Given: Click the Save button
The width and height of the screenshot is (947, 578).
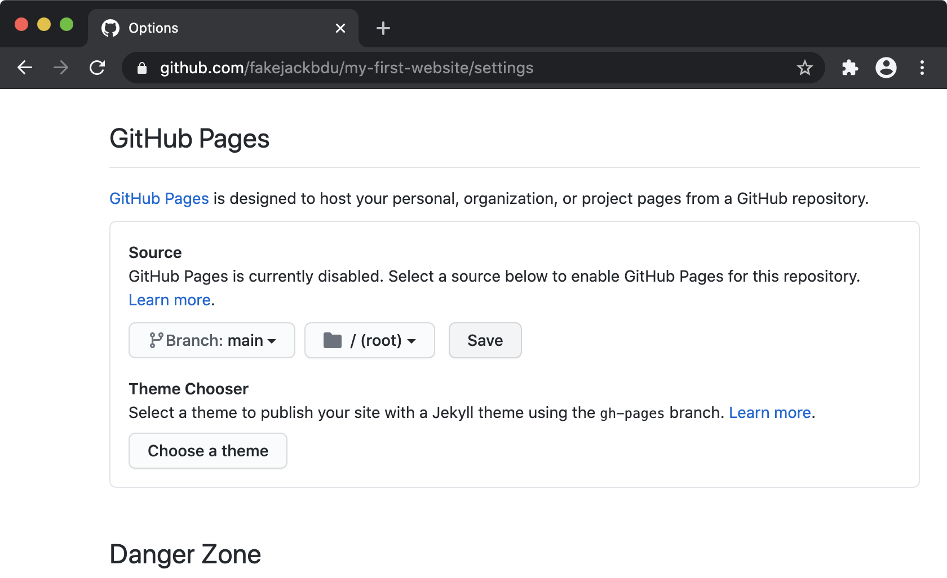Looking at the screenshot, I should click(x=485, y=340).
